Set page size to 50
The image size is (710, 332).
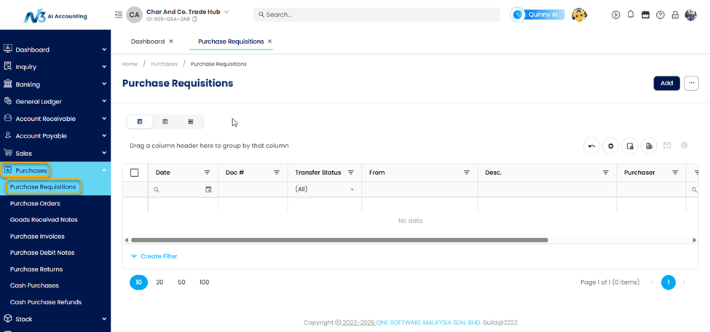click(181, 282)
